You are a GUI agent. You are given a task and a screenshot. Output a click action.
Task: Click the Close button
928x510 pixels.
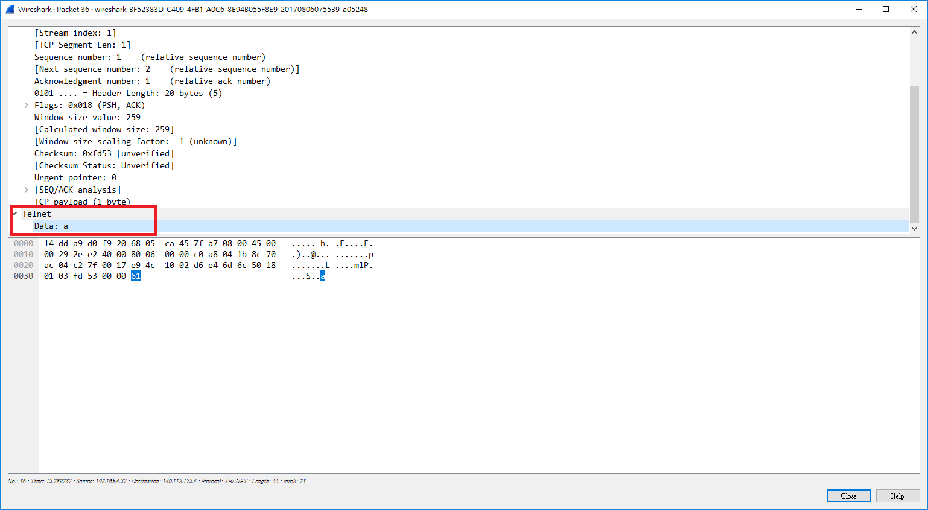click(x=848, y=496)
